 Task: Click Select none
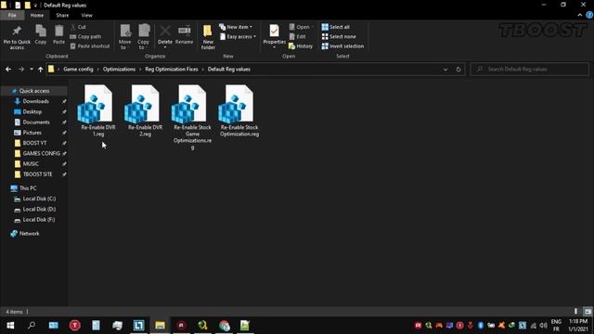(x=339, y=37)
